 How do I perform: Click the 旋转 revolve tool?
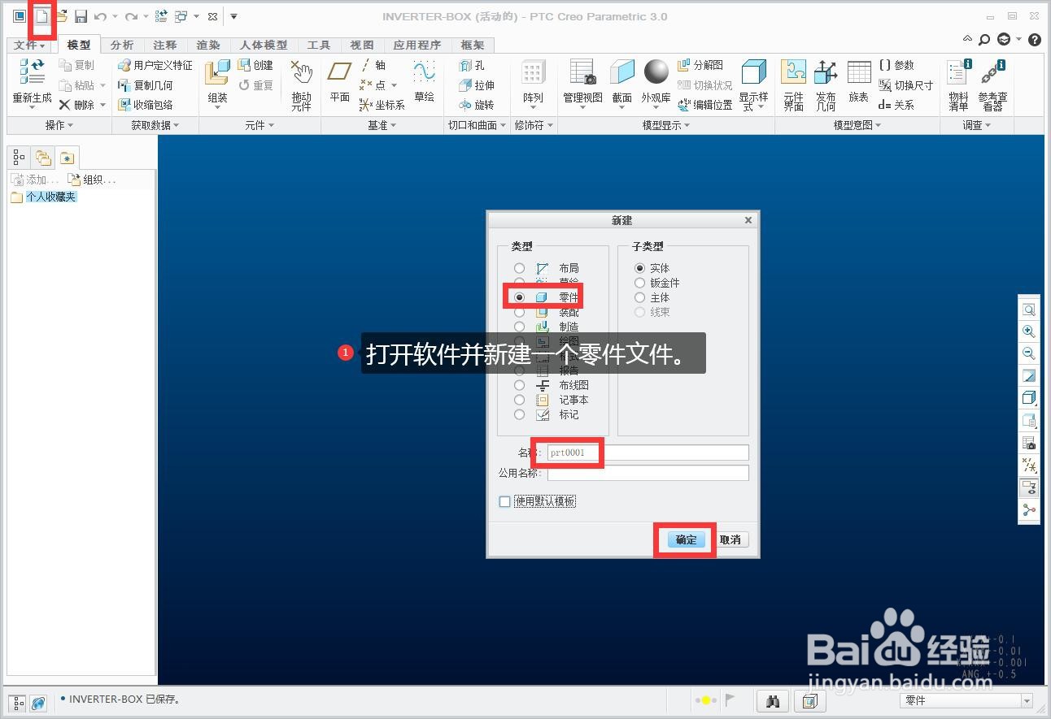pos(477,105)
